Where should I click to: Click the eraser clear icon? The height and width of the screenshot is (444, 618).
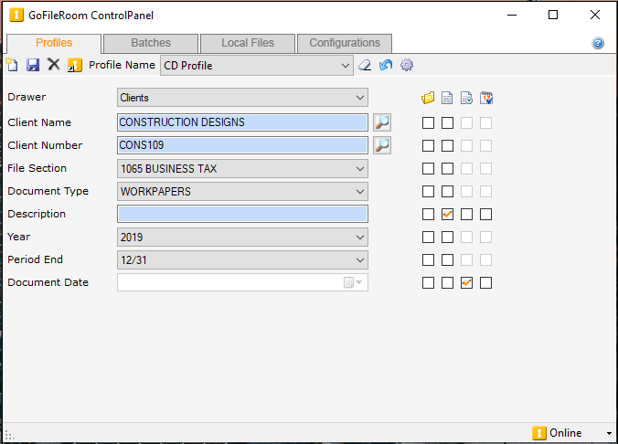365,65
